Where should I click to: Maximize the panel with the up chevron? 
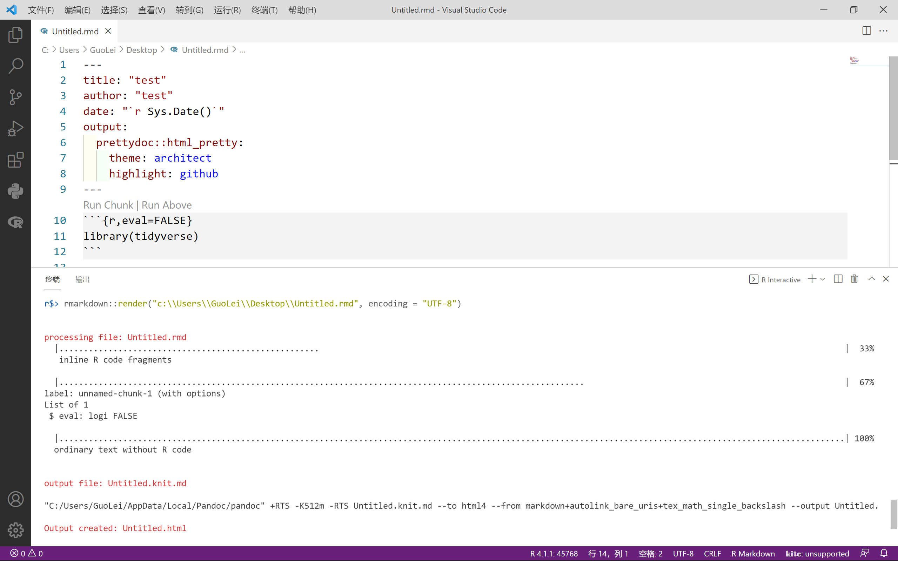pos(871,279)
